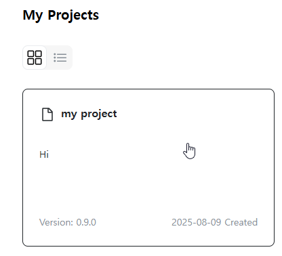Click the 'Hi' text in project card

coord(44,154)
